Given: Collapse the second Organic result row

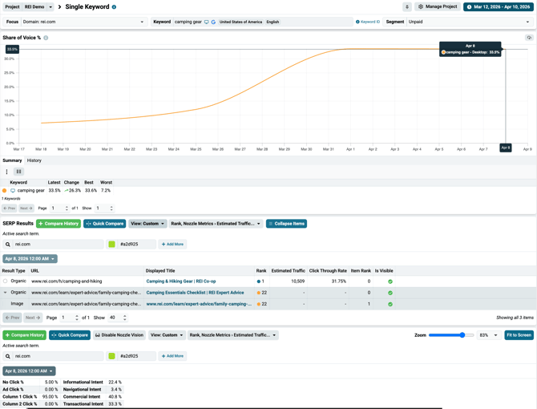Looking at the screenshot, I should 6,293.
